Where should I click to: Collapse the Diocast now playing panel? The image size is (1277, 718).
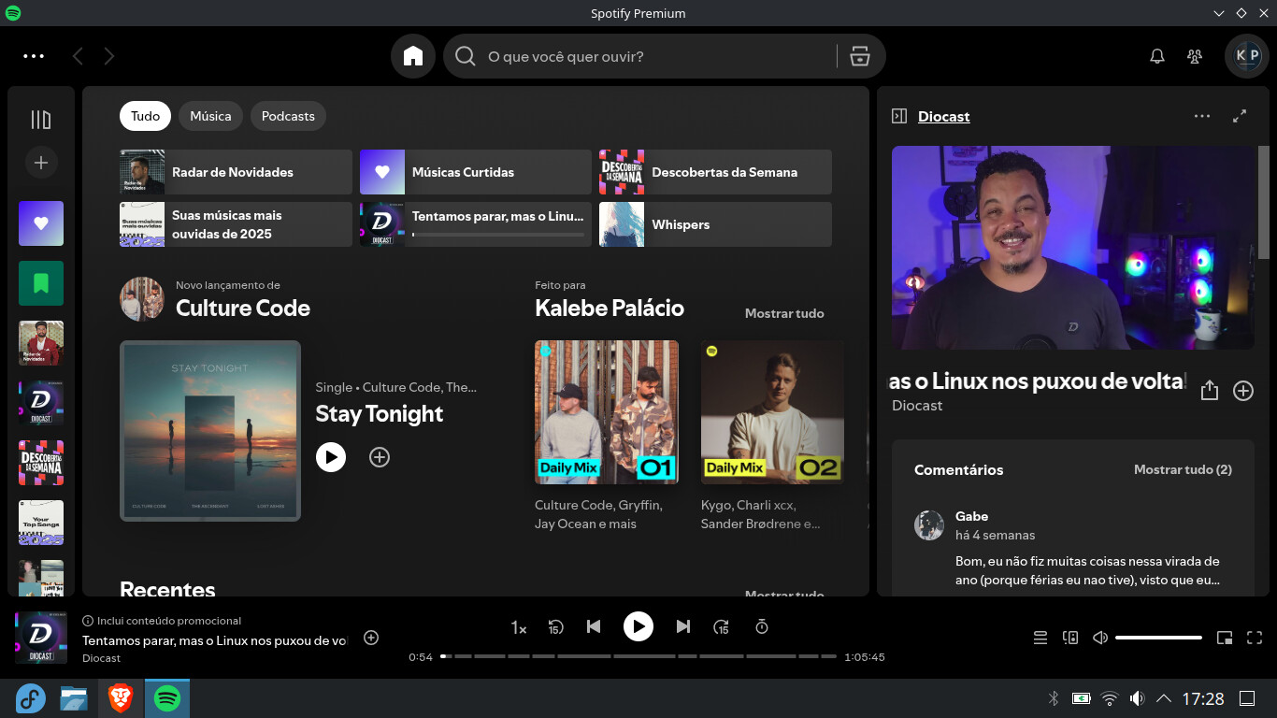click(x=899, y=116)
